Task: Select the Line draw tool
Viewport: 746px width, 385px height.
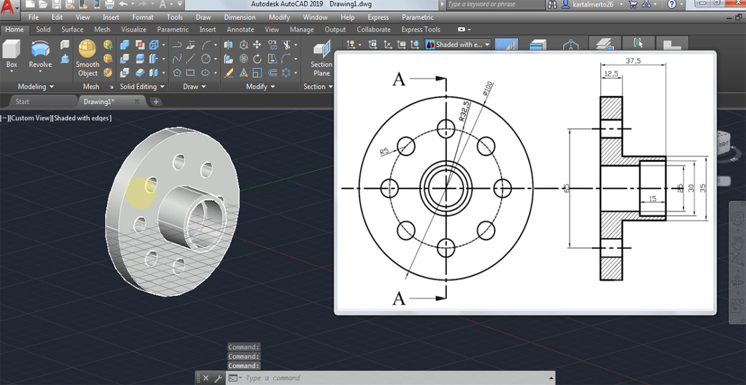Action: [x=190, y=59]
